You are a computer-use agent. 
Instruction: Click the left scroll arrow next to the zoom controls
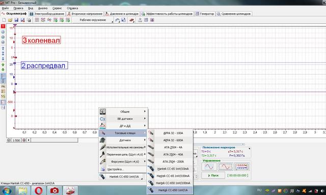(29, 140)
